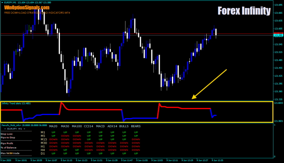Click the 121.605 price axis label
The width and height of the screenshot is (284, 163).
click(278, 29)
